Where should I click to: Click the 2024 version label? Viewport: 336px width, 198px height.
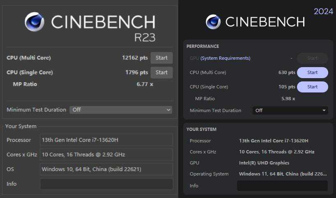pyautogui.click(x=323, y=11)
